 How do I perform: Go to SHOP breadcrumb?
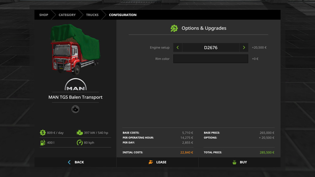43,15
